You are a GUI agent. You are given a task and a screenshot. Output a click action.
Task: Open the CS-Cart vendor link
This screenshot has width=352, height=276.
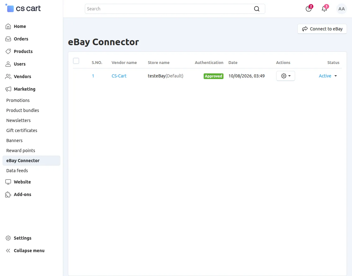[119, 76]
